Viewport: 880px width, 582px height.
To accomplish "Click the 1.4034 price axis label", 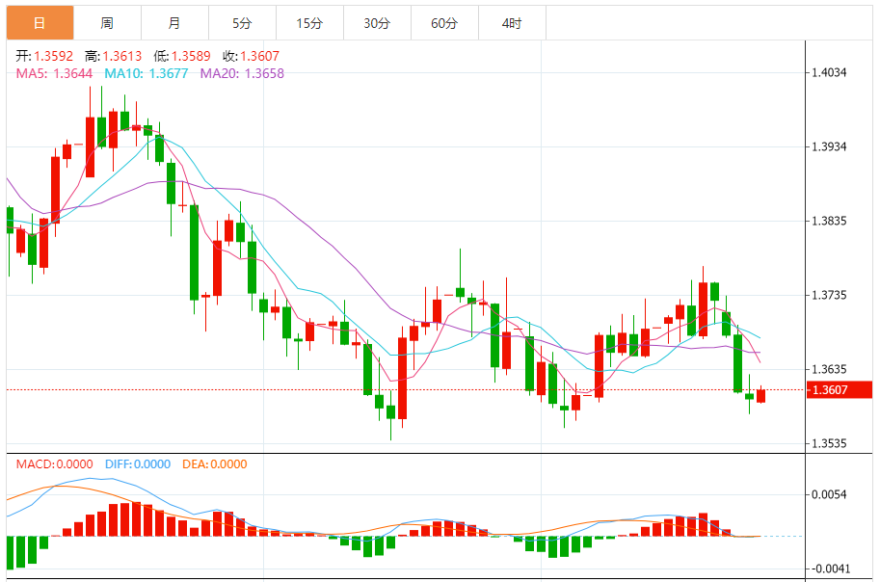I will tap(830, 72).
